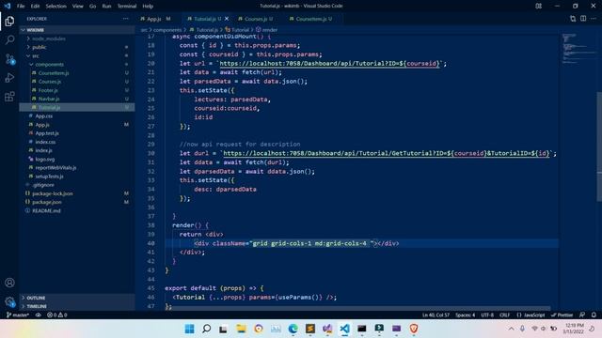Open File Explorer from the taskbar
This screenshot has height=338, width=602.
click(241, 329)
